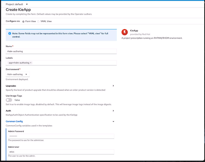Toggle the Use Image Tags switch
Screen dimensions: 205x162
point(9,100)
